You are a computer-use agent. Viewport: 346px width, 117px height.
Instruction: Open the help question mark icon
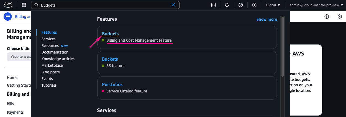click(x=241, y=5)
